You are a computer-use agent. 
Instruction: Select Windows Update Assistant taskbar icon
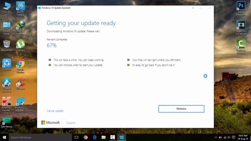pyautogui.click(x=122, y=137)
